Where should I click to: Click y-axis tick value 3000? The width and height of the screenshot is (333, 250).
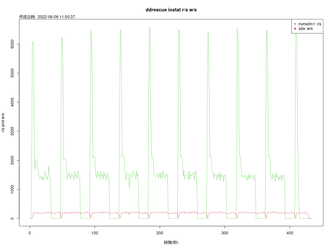12,131
